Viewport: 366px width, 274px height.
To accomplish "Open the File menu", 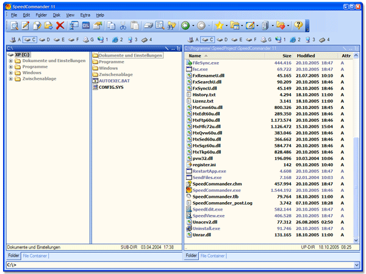I will click(14, 15).
